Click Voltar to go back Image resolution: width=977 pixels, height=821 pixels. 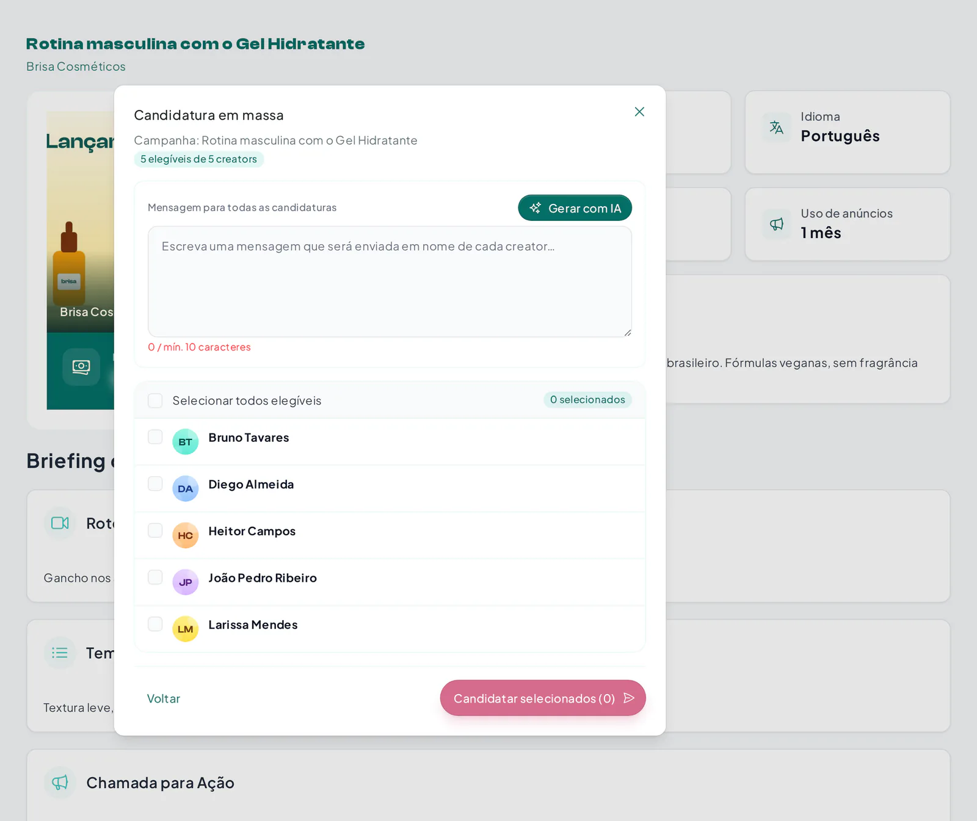click(x=164, y=698)
